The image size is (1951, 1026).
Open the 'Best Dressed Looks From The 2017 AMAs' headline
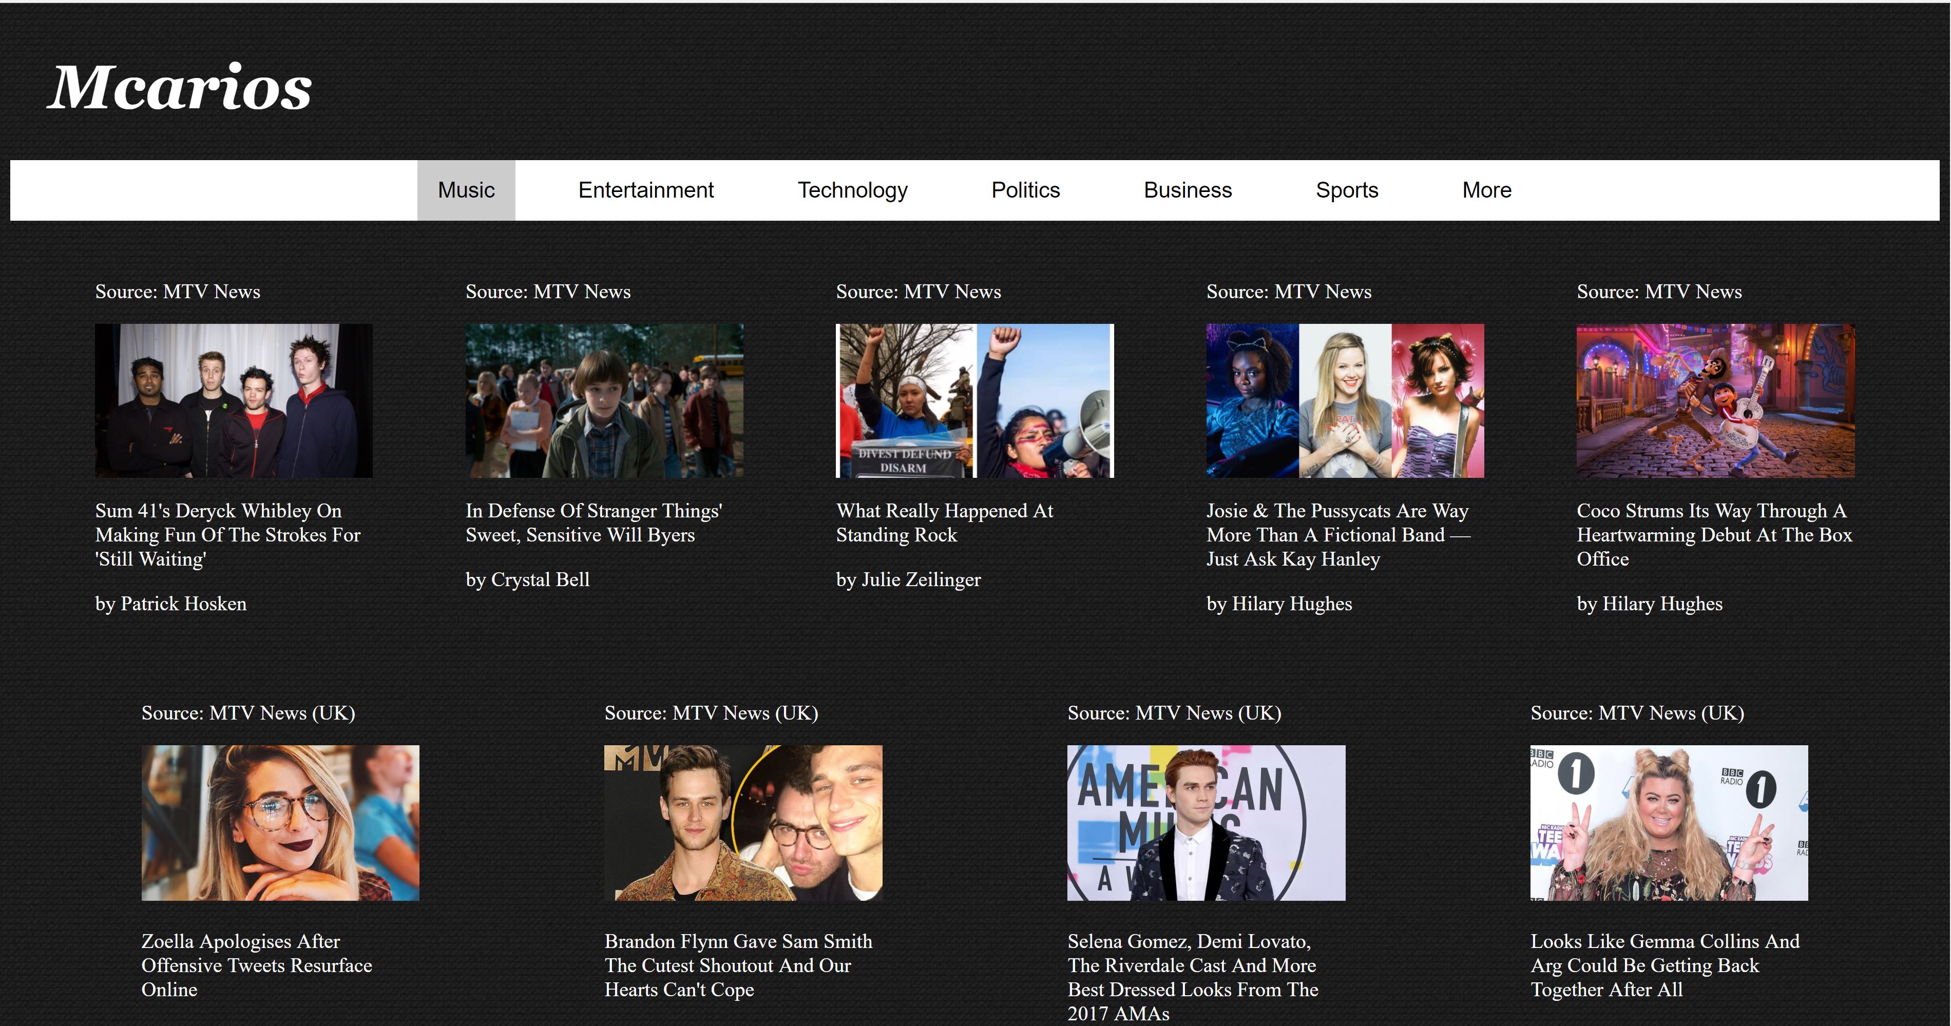[1194, 978]
